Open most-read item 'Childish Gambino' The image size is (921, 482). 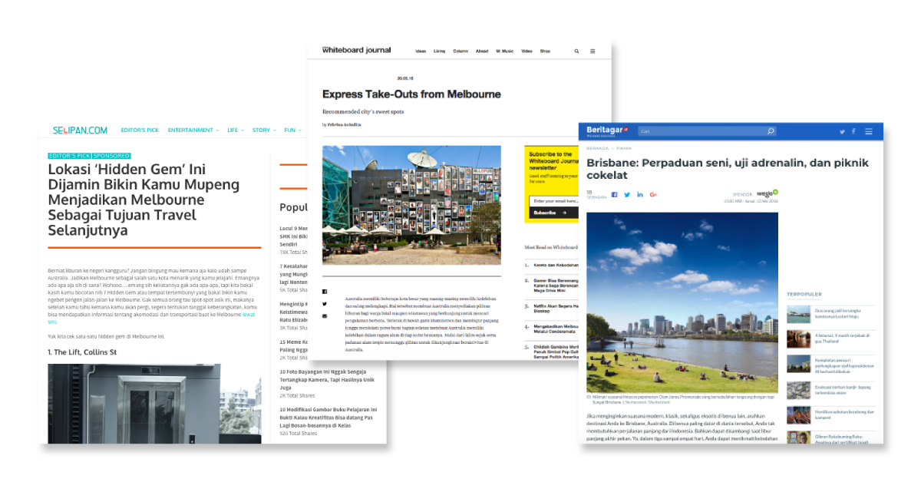[556, 351]
